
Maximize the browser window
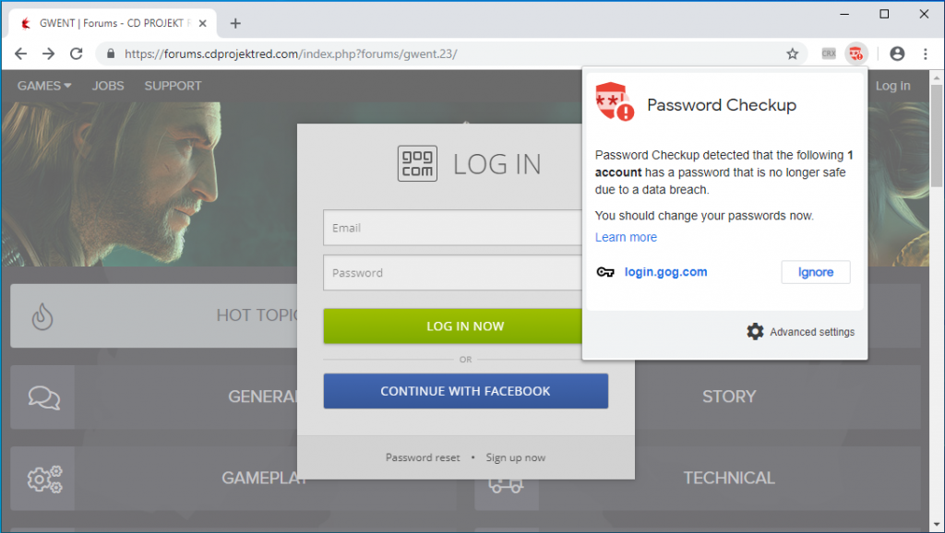[x=884, y=14]
